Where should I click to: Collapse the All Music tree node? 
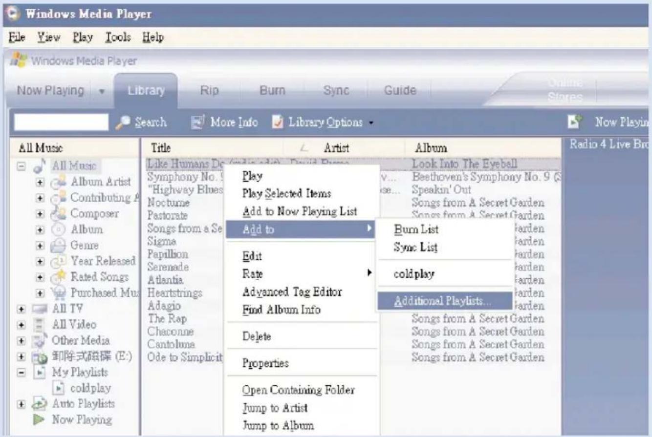tap(20, 167)
